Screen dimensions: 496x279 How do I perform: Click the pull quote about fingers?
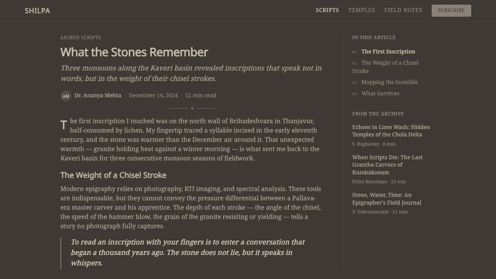coord(188,253)
